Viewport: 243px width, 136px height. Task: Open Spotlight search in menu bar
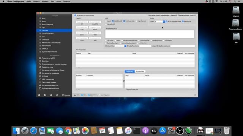pos(235,2)
